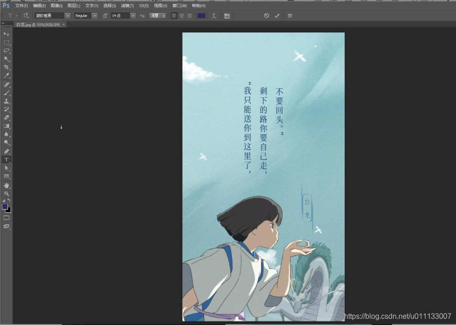Reset default foreground and background colors
Image resolution: width=456 pixels, height=325 pixels.
4,200
